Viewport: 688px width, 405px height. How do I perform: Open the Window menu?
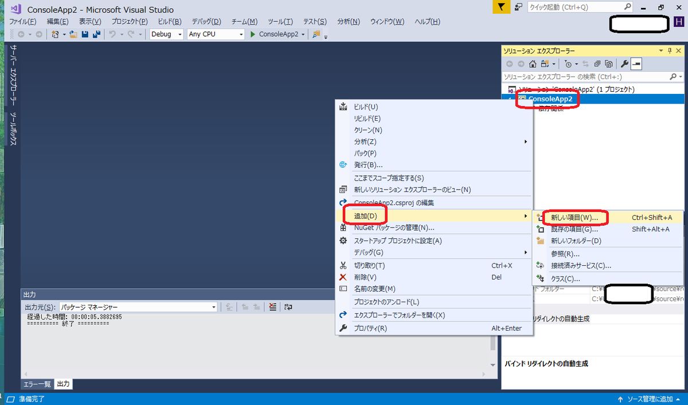point(387,21)
